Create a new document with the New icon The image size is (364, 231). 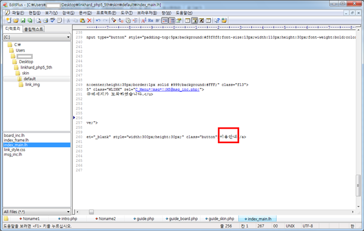click(9, 21)
